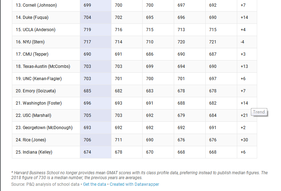Click the -4 trend value for NYU

(x=242, y=42)
